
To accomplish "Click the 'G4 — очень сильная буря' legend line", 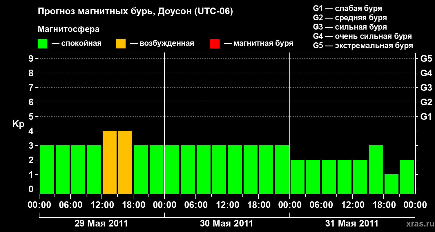I will 362,36.
